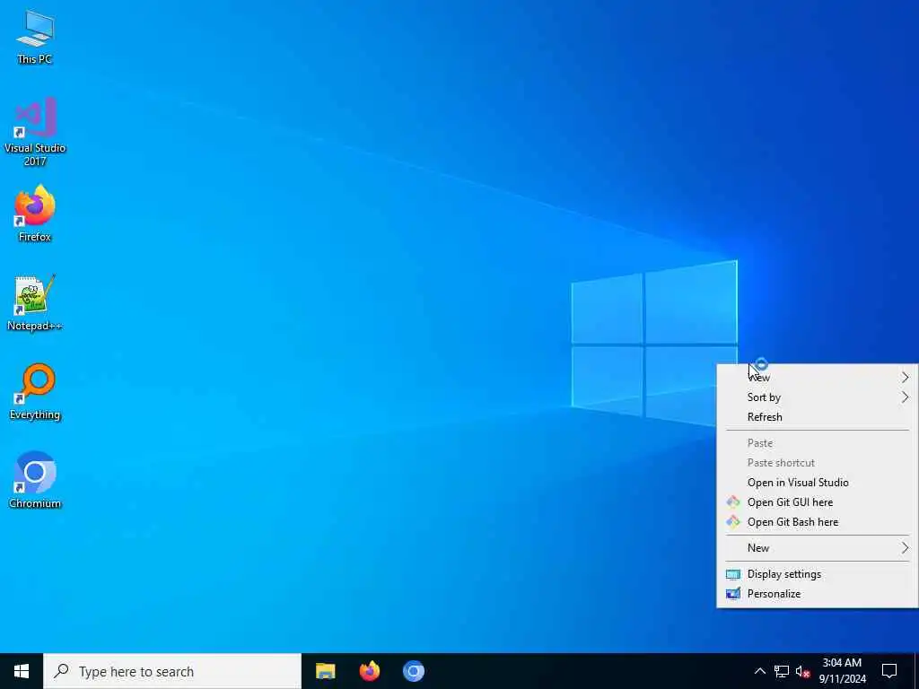Select the Notepad++ desktop shortcut
919x689 pixels.
(x=35, y=302)
